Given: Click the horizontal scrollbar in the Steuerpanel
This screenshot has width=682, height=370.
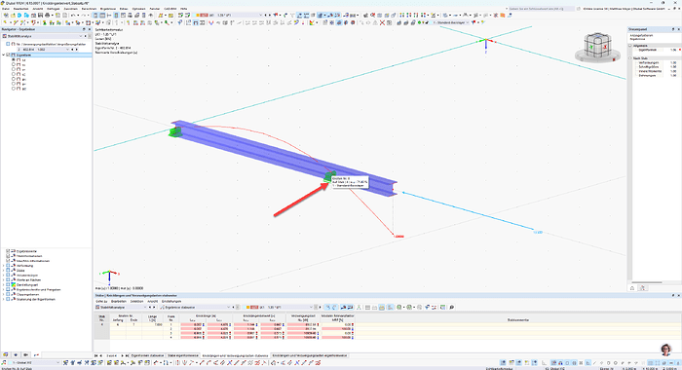Looking at the screenshot, I should click(x=647, y=282).
